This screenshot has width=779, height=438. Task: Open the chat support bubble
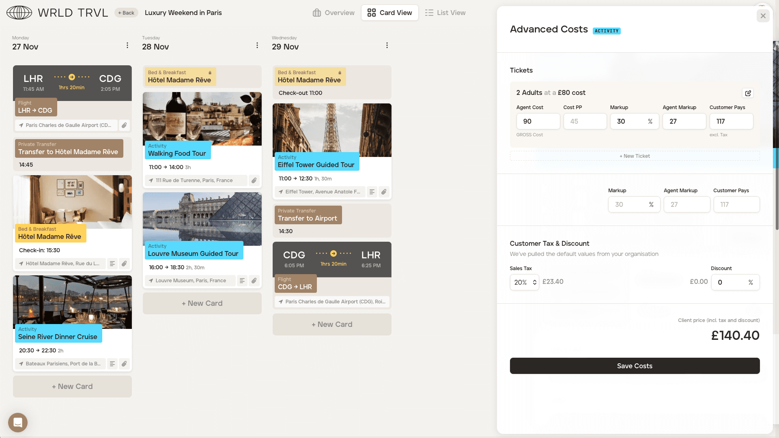click(18, 423)
